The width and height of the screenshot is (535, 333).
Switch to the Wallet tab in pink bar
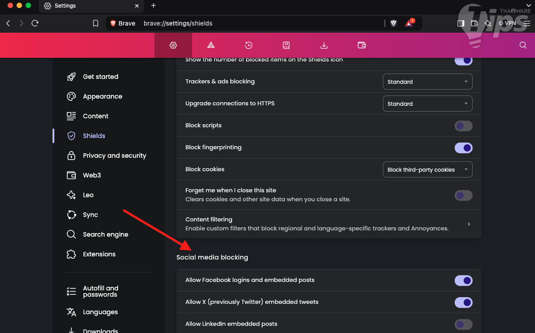362,45
